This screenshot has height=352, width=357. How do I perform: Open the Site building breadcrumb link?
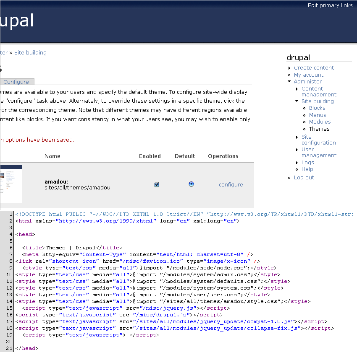30,53
